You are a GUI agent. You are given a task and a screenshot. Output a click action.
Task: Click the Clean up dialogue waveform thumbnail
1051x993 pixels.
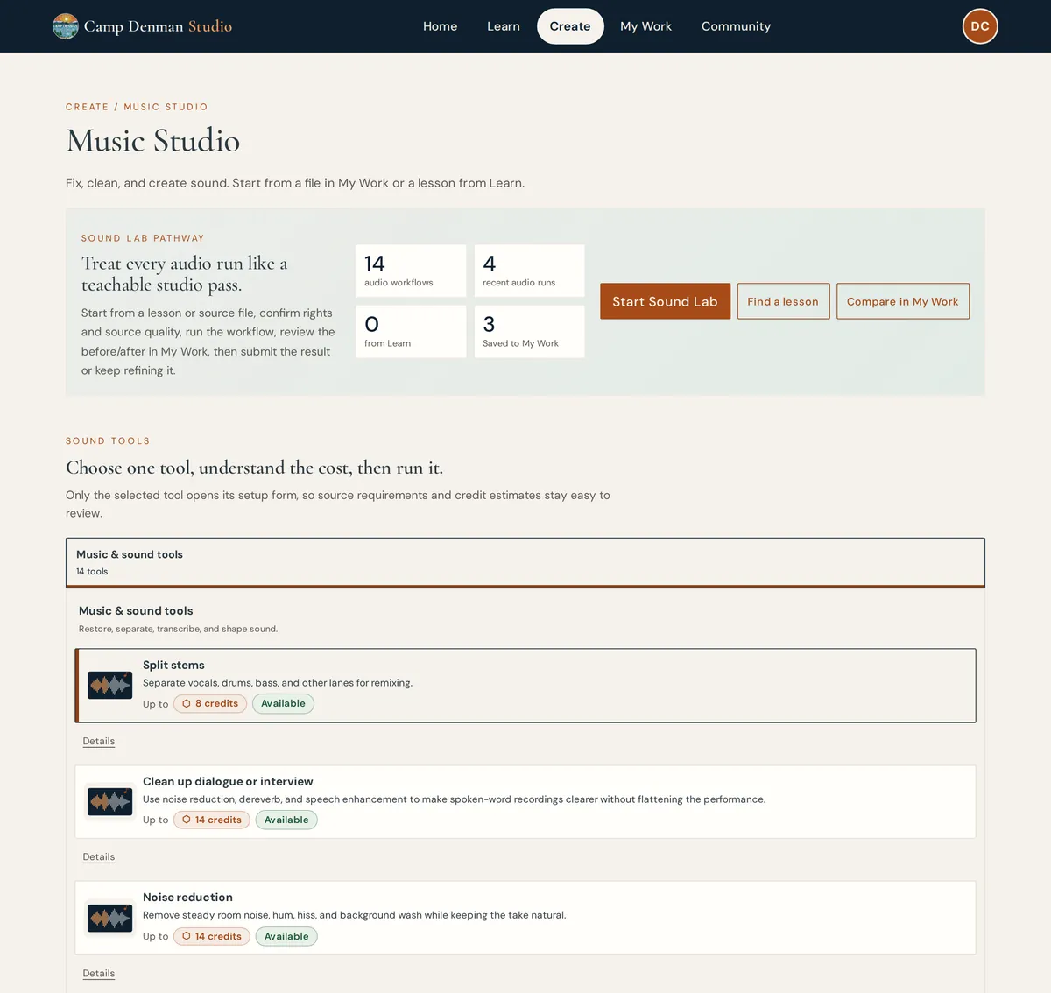point(110,801)
